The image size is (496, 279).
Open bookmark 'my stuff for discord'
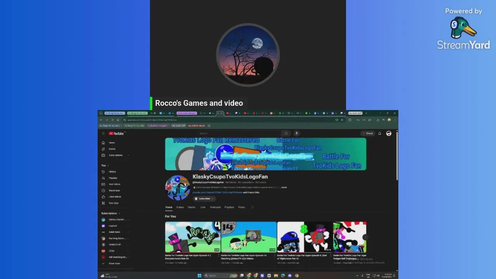(196, 126)
